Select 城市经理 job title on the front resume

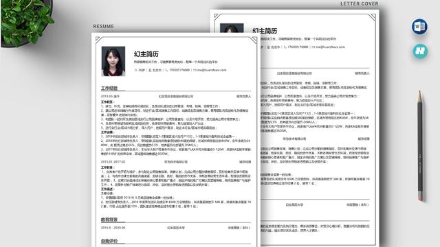(x=245, y=162)
